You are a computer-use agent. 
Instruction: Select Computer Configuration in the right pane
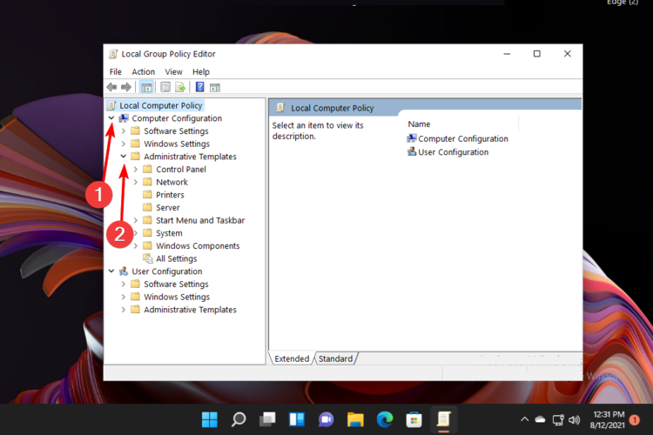pos(462,138)
